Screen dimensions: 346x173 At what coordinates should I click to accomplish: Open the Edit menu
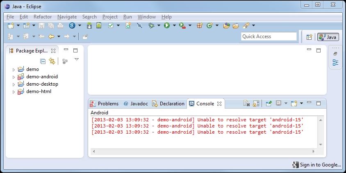24,17
